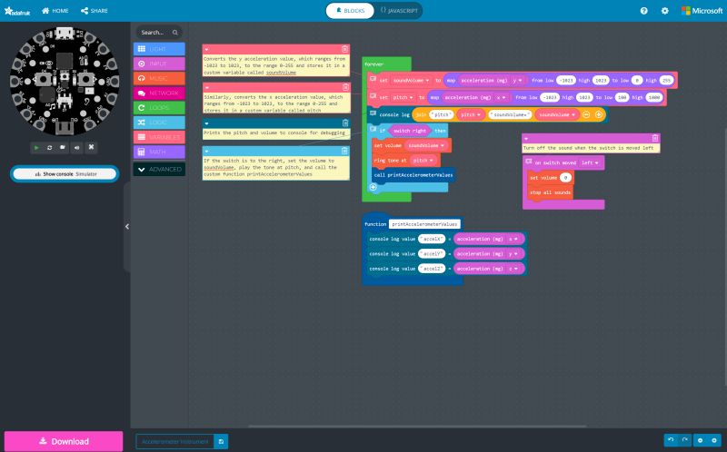This screenshot has width=727, height=452.
Task: Open the Music block category
Action: [x=159, y=78]
